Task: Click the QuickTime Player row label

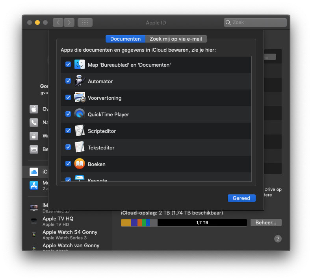Action: point(108,114)
